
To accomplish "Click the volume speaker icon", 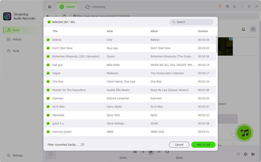I will point(245,154).
